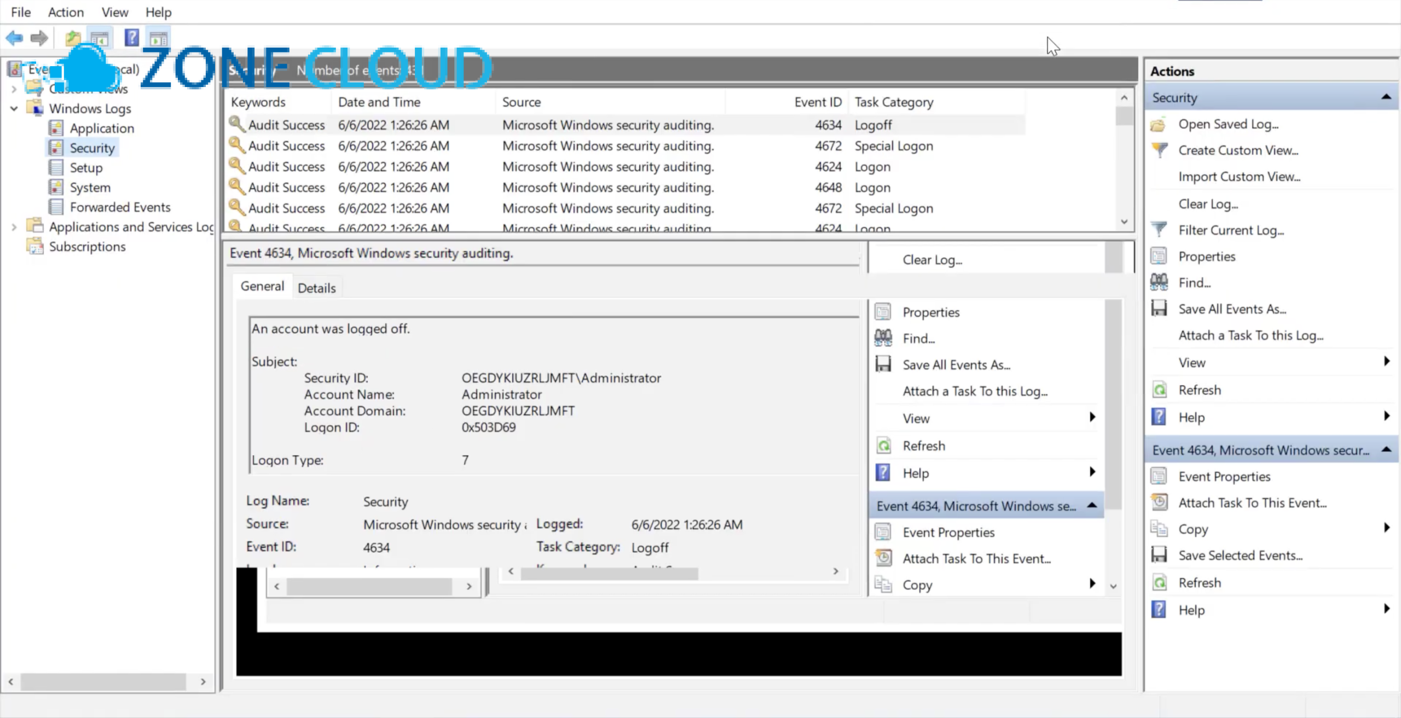This screenshot has height=718, width=1401.
Task: Expand Copy submenu in right Actions pane
Action: coord(1386,528)
